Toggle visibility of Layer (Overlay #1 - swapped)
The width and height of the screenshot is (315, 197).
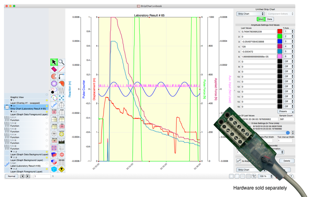[x=46, y=100]
